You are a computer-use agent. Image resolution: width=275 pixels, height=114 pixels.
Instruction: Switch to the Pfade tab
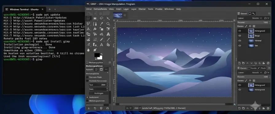262,68
